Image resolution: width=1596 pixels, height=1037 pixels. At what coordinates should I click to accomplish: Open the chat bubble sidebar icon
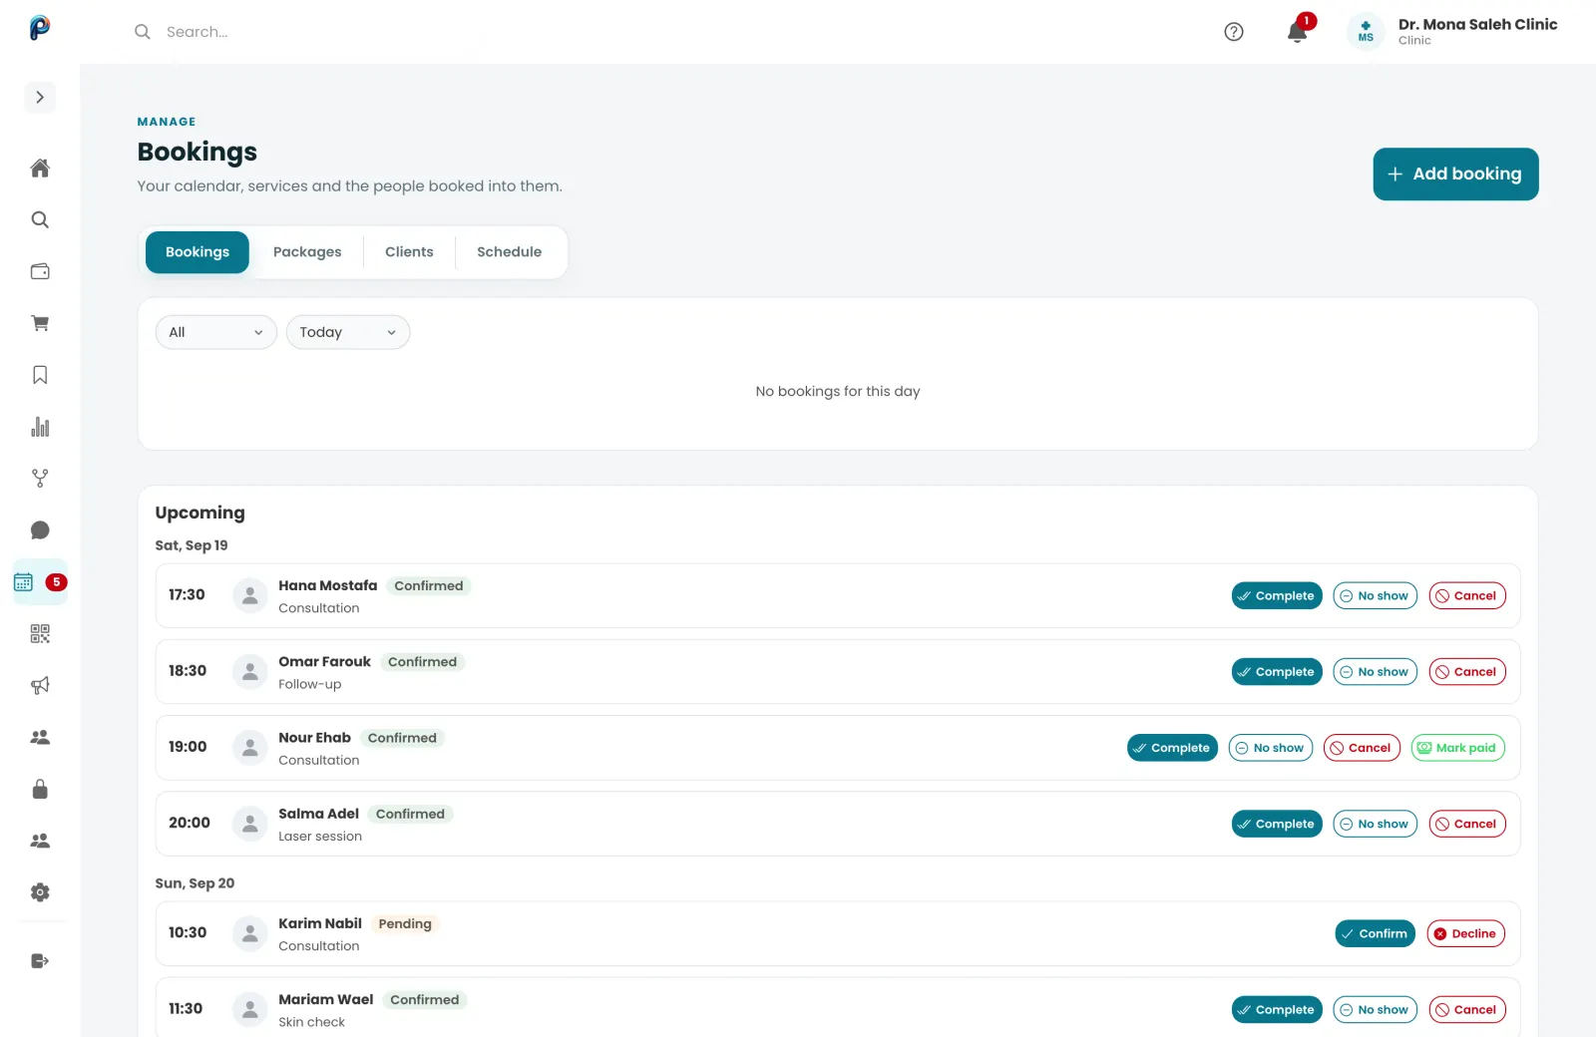pyautogui.click(x=40, y=530)
